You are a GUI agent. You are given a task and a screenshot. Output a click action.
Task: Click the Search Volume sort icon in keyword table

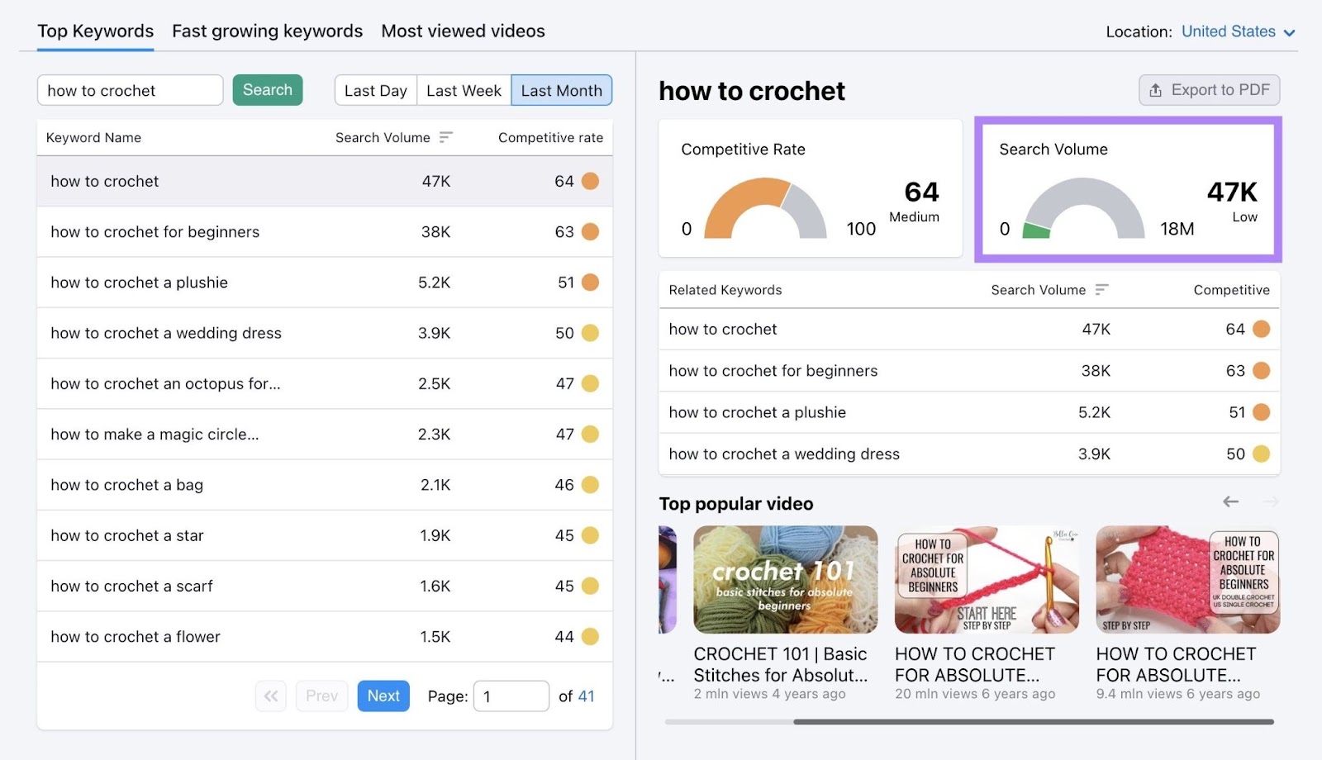[446, 137]
